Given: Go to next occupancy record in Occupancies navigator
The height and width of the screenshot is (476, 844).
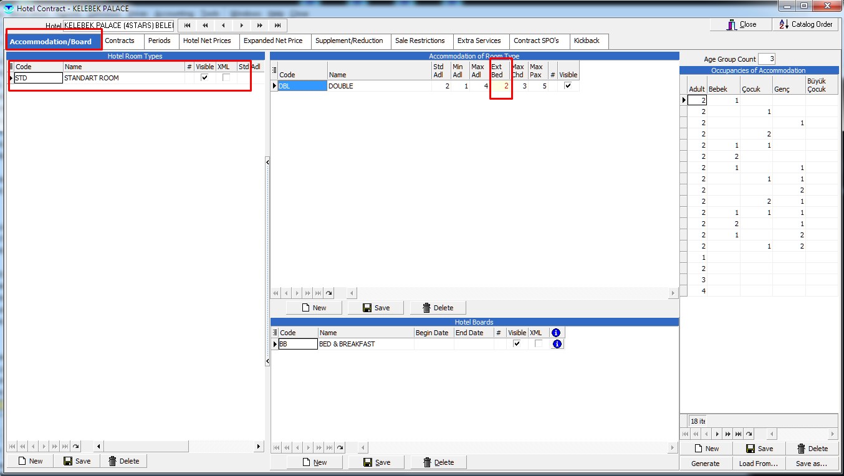Looking at the screenshot, I should 717,434.
